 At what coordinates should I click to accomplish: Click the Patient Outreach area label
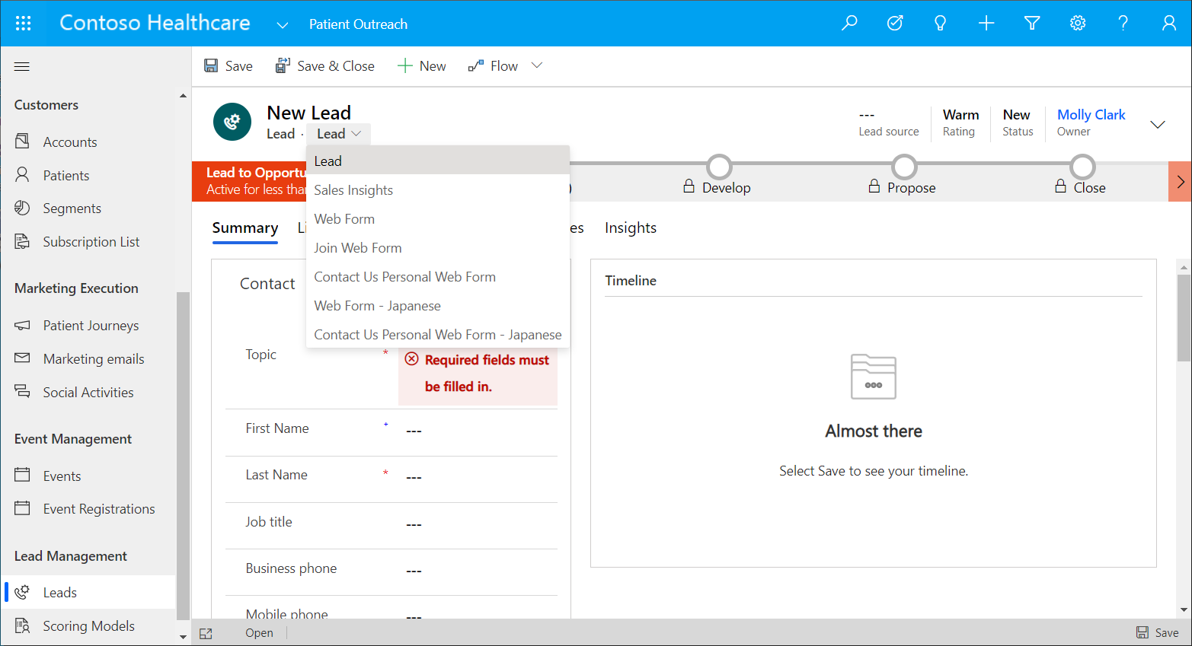(x=358, y=24)
